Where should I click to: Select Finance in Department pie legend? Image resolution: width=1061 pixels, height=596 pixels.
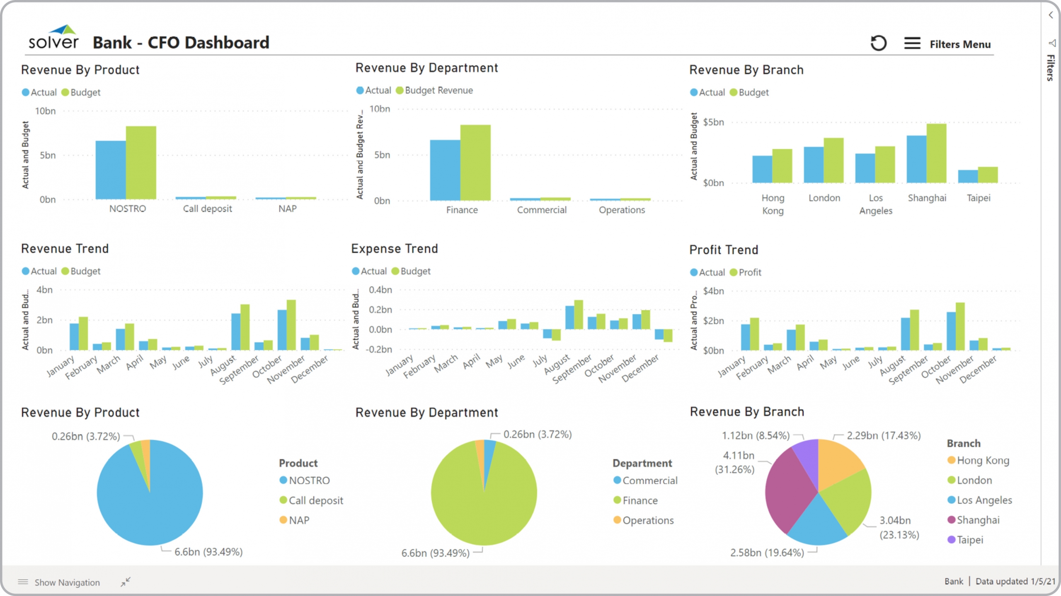click(640, 500)
